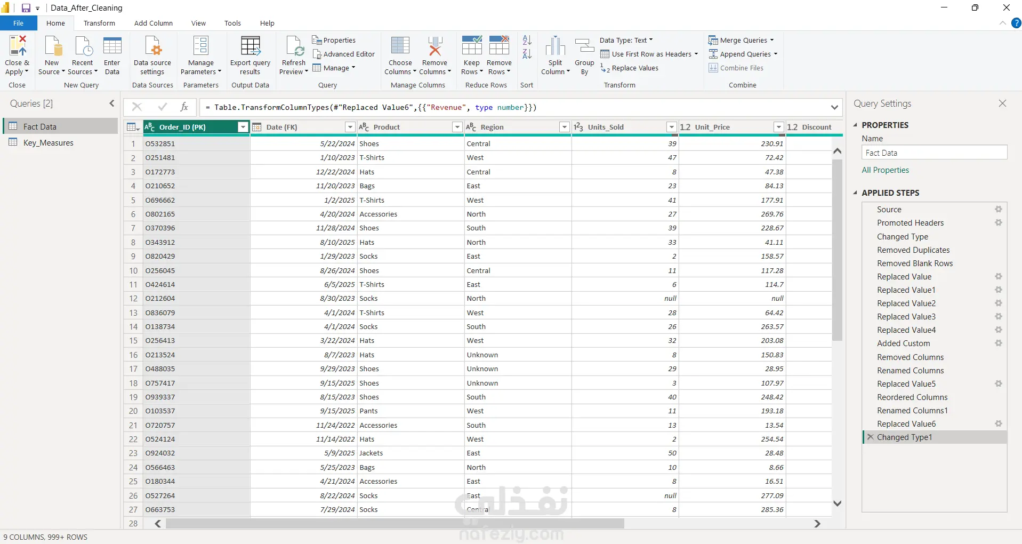Select the Enter Data icon

(x=112, y=46)
